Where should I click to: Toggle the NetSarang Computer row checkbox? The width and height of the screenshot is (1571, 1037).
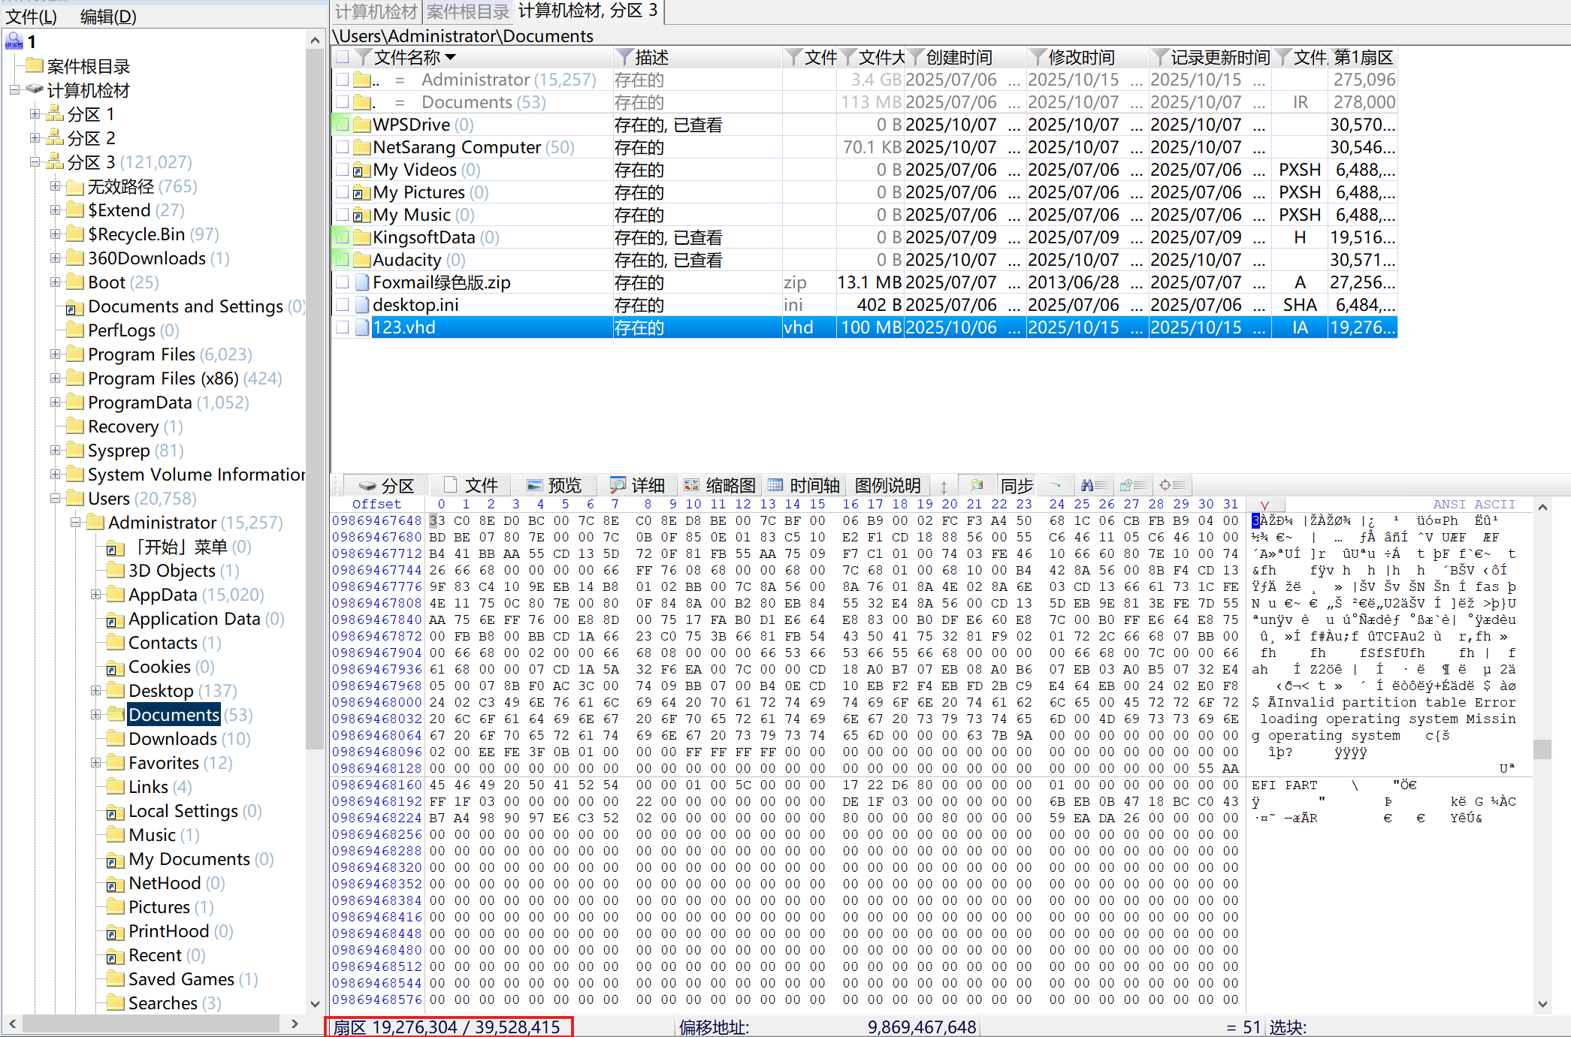[x=343, y=147]
